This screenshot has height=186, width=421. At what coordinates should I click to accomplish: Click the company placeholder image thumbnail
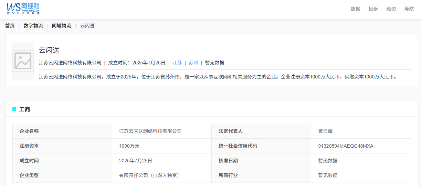[x=23, y=61]
